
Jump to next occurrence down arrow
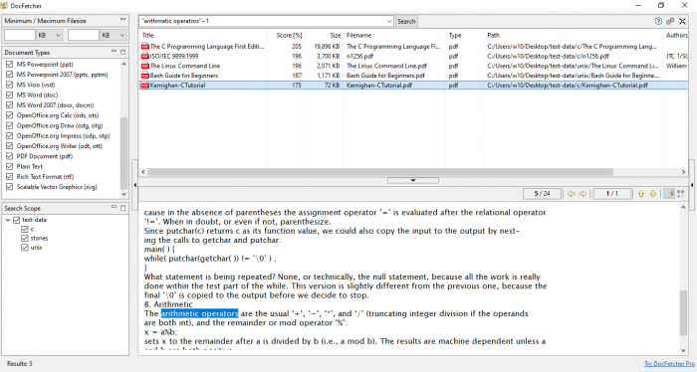[x=652, y=194]
